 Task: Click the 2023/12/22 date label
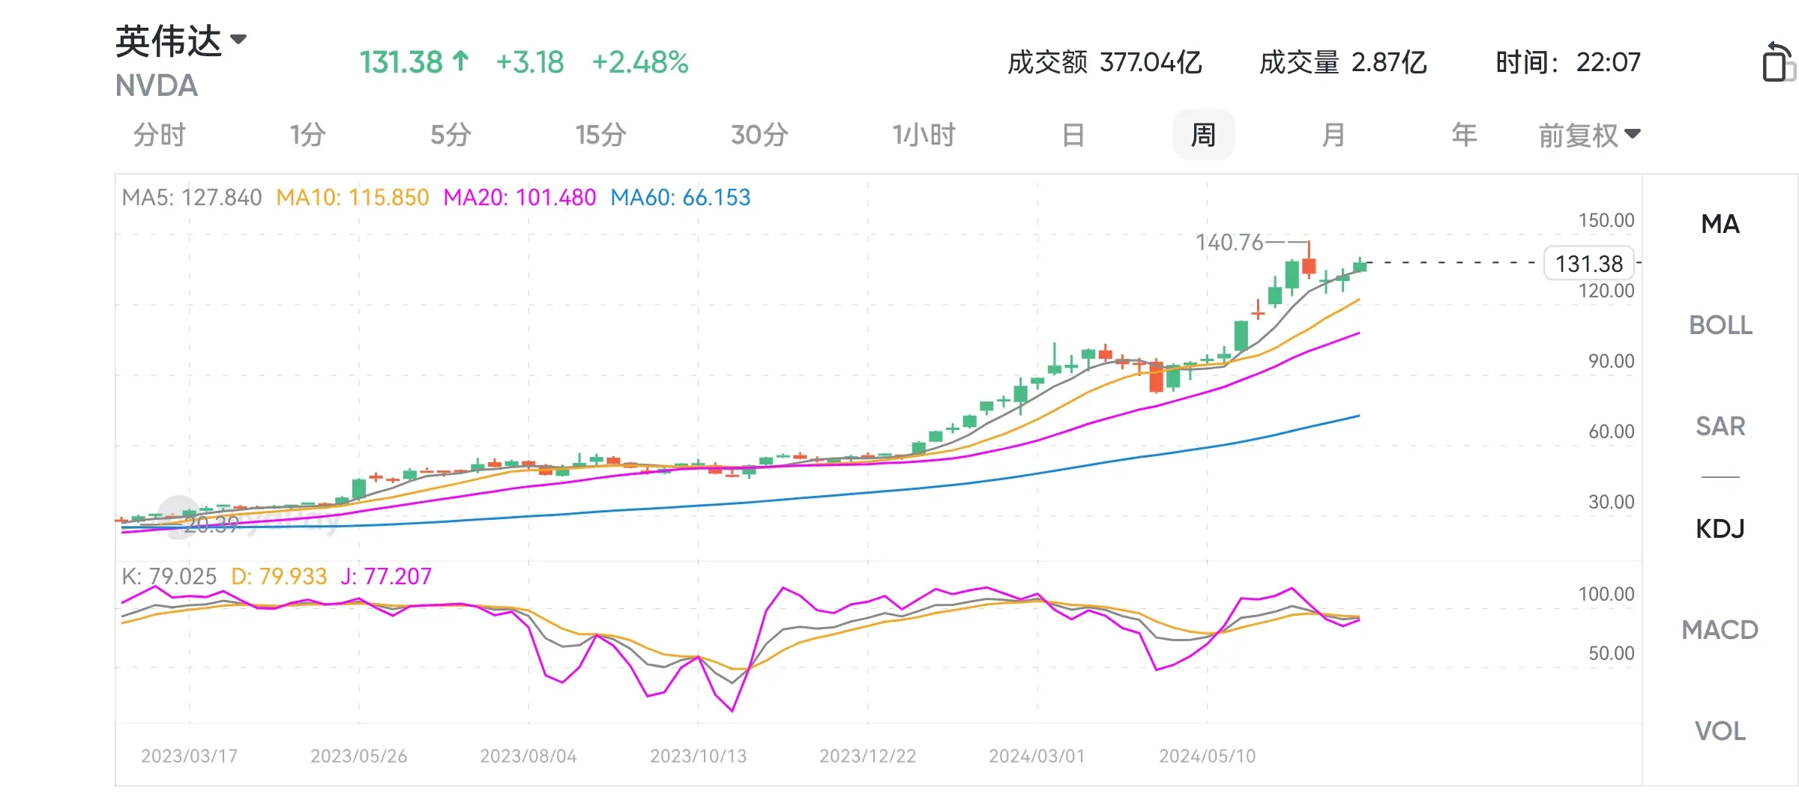point(867,756)
